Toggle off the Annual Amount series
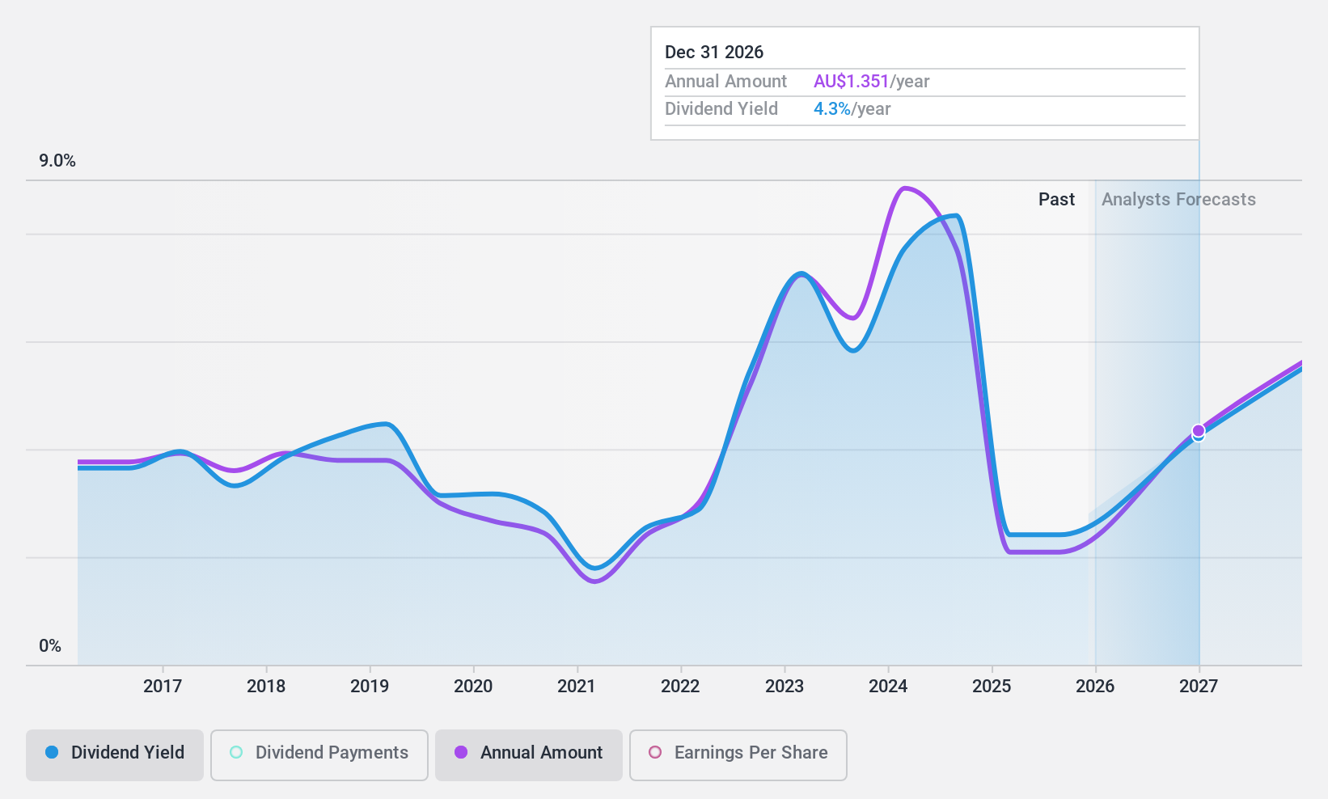This screenshot has width=1328, height=799. coord(528,753)
